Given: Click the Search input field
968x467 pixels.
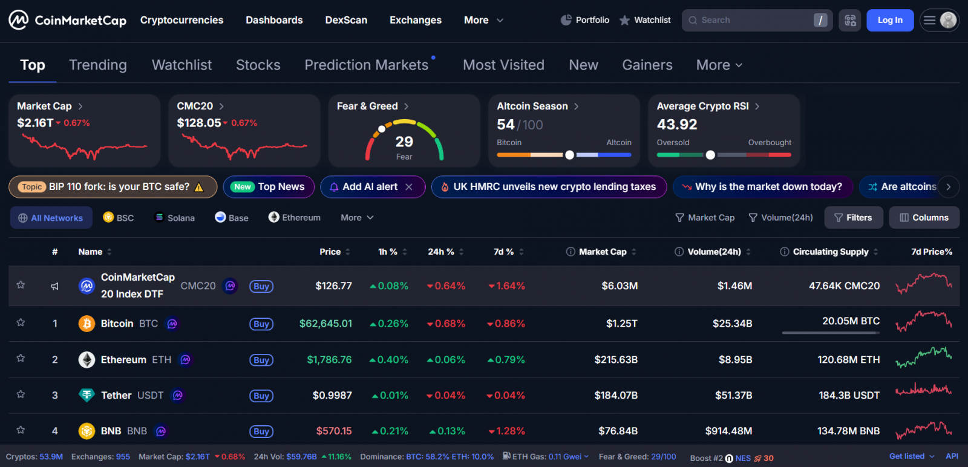Looking at the screenshot, I should (x=757, y=20).
